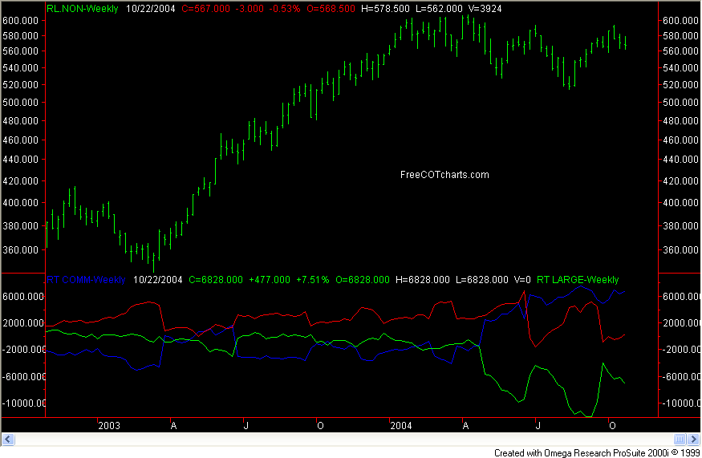
Task: Select the RT LARGE-Weekly indicator label
Action: coord(578,280)
